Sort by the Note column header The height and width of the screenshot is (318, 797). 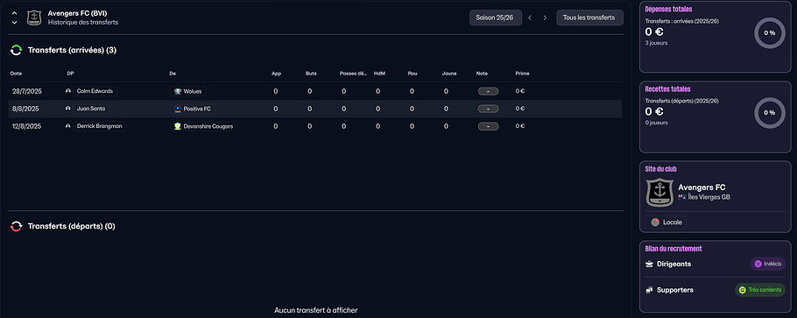point(482,74)
